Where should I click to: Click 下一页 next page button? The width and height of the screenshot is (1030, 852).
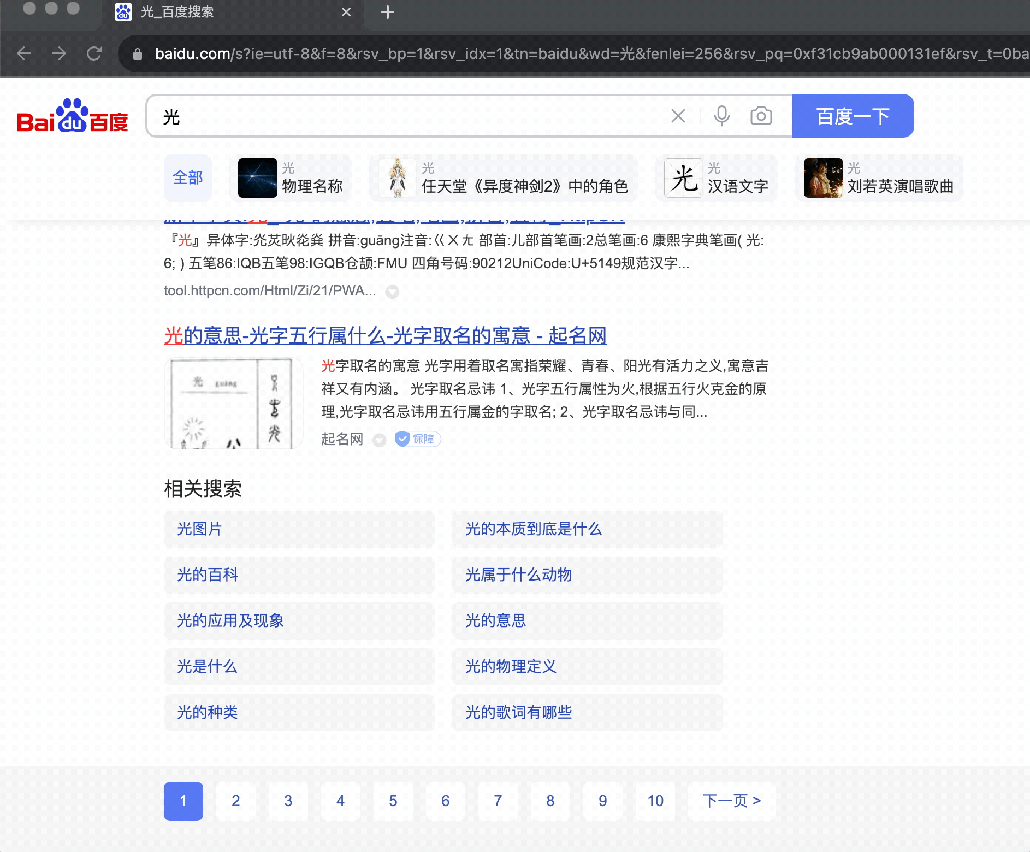(x=732, y=801)
